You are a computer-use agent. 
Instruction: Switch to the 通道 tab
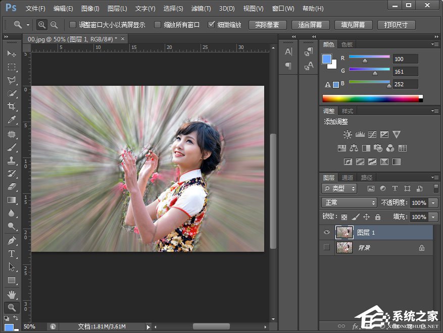click(x=348, y=177)
